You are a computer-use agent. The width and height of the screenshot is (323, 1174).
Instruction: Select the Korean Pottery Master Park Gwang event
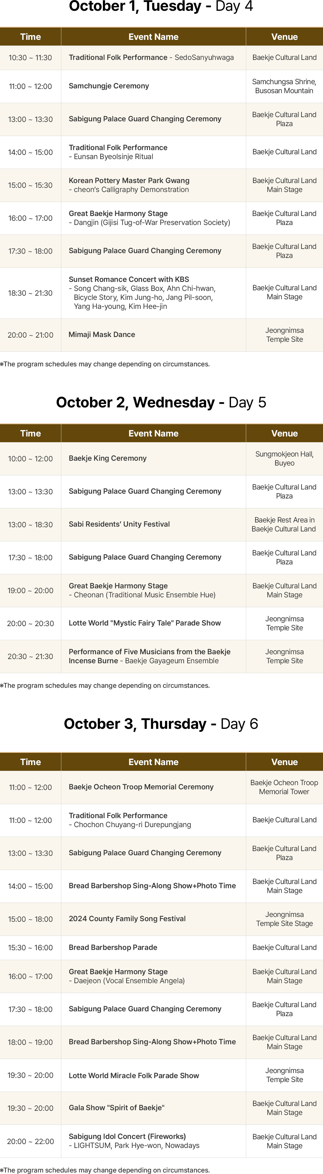click(129, 180)
